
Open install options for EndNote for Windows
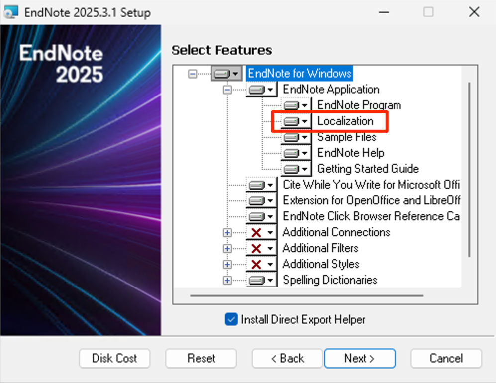[226, 74]
